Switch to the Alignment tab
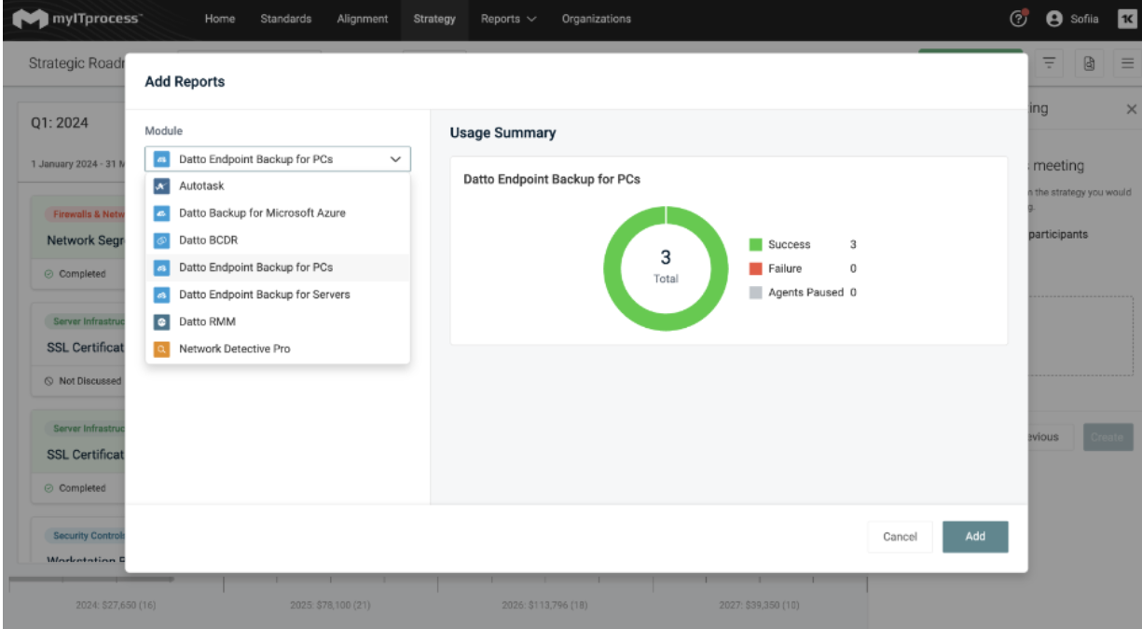The width and height of the screenshot is (1142, 629). [x=363, y=19]
